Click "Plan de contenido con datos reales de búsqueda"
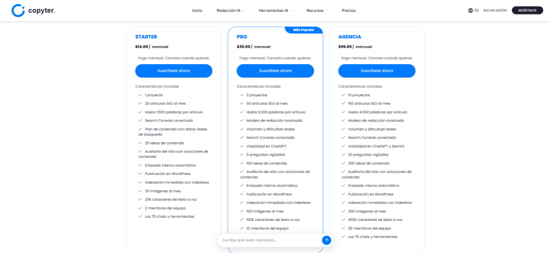This screenshot has width=549, height=253. [173, 132]
